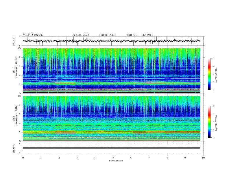This screenshot has width=229, height=177.
Task: Click the time axis tick label '10'
Action: point(203,158)
